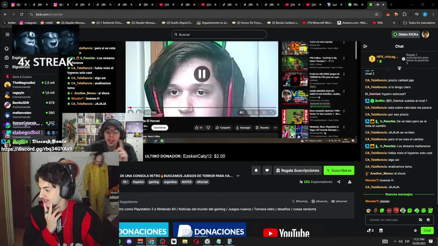Image resolution: width=438 pixels, height=246 pixels.
Task: Click the green Suscribirse button
Action: 339,170
